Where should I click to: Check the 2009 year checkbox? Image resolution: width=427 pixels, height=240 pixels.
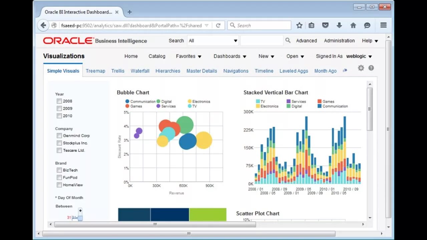(x=59, y=108)
